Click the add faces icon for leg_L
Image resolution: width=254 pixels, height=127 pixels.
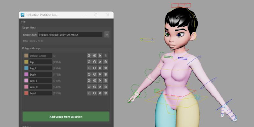click(x=89, y=62)
